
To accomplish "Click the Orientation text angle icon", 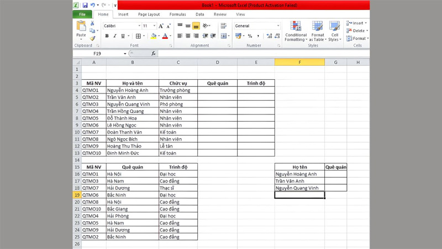I will [x=205, y=25].
